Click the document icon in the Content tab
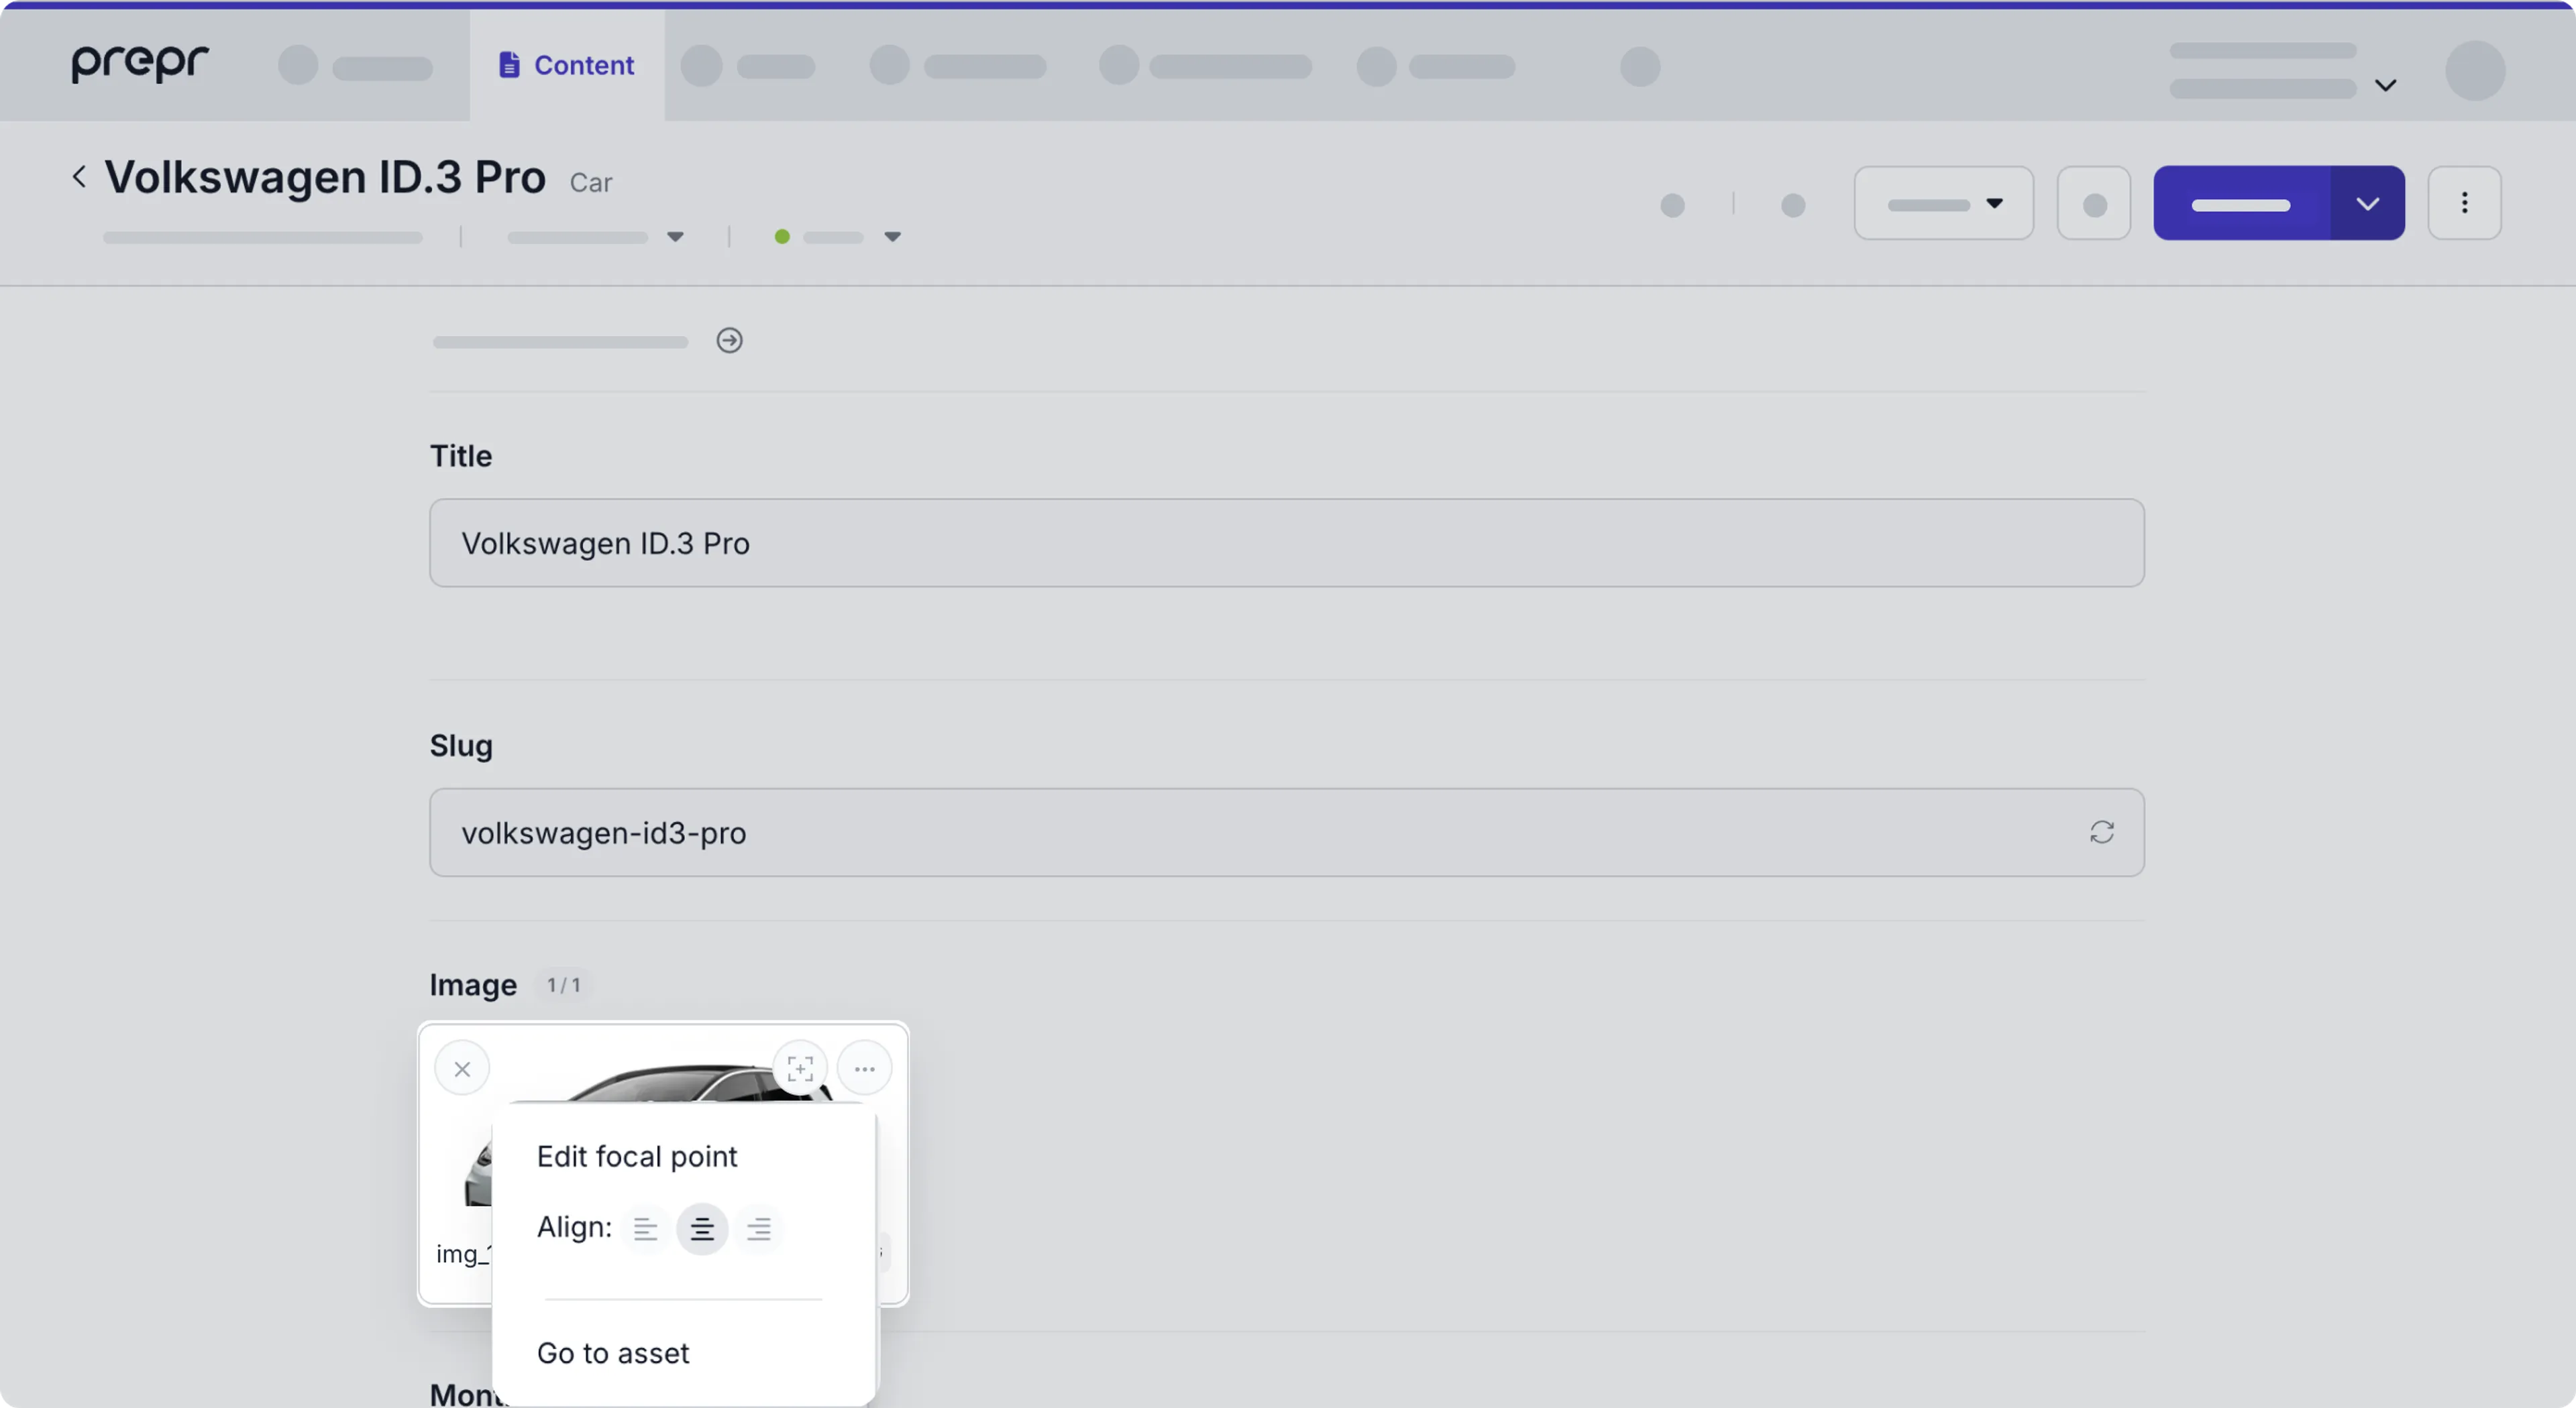The width and height of the screenshot is (2576, 1408). pos(511,64)
